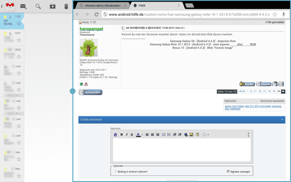This screenshot has height=182, width=291.
Task: Open Gmail app logo in left panel
Action: click(10, 6)
